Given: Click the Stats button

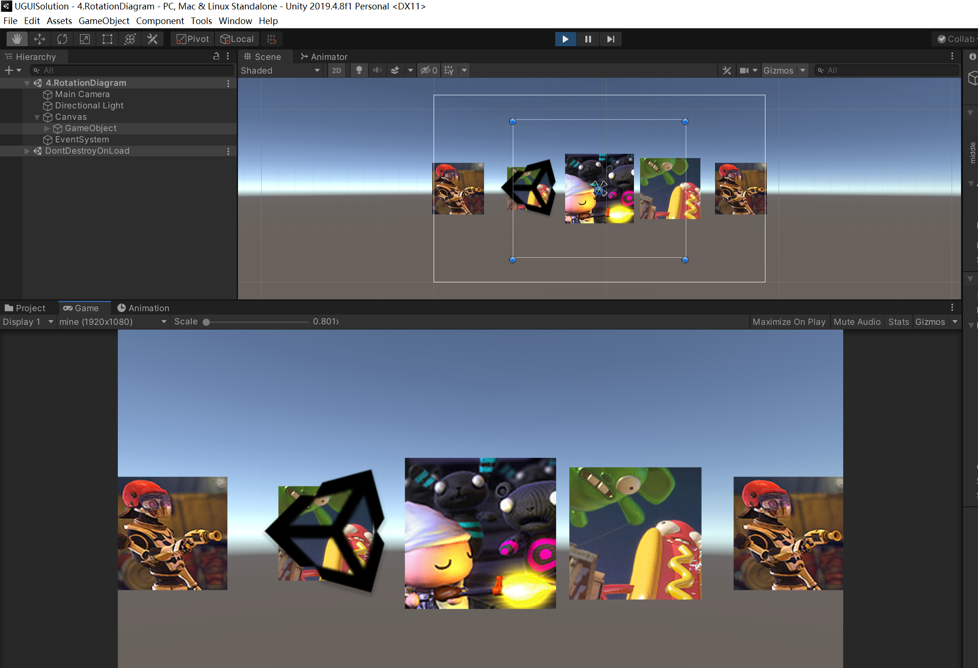Looking at the screenshot, I should point(898,322).
